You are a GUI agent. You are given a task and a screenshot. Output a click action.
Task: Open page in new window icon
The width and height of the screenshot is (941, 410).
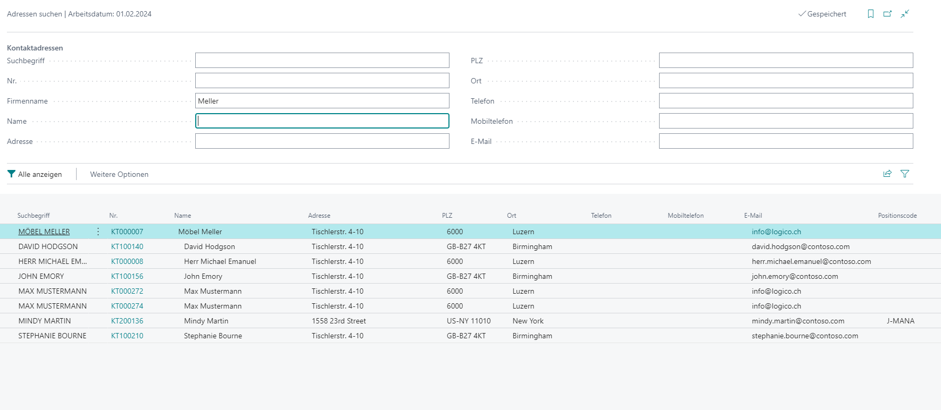tap(888, 14)
